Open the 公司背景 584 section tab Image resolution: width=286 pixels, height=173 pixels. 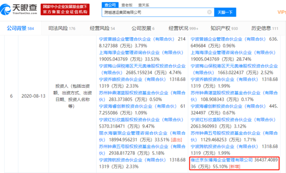pyautogui.click(x=20, y=28)
